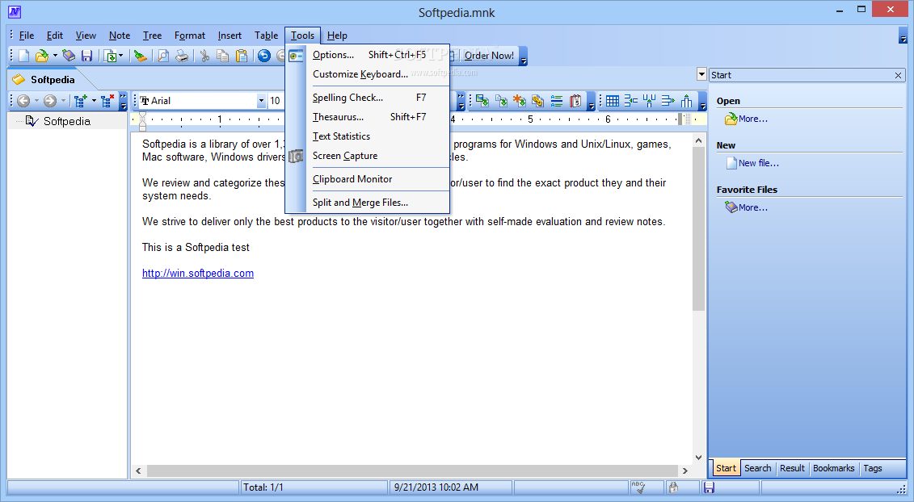Switch to the Tags tab
914x502 pixels.
pyautogui.click(x=873, y=468)
